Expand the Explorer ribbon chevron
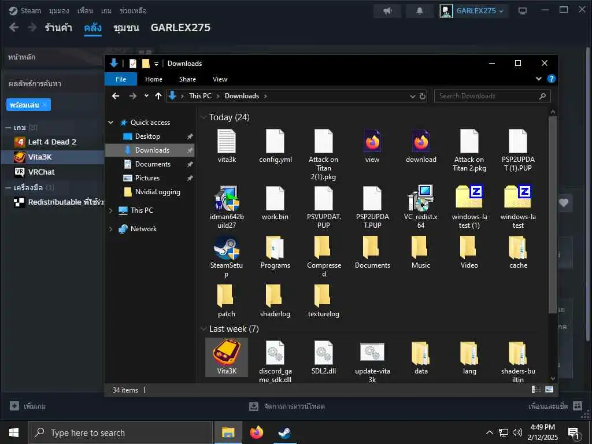592x444 pixels. tap(539, 79)
